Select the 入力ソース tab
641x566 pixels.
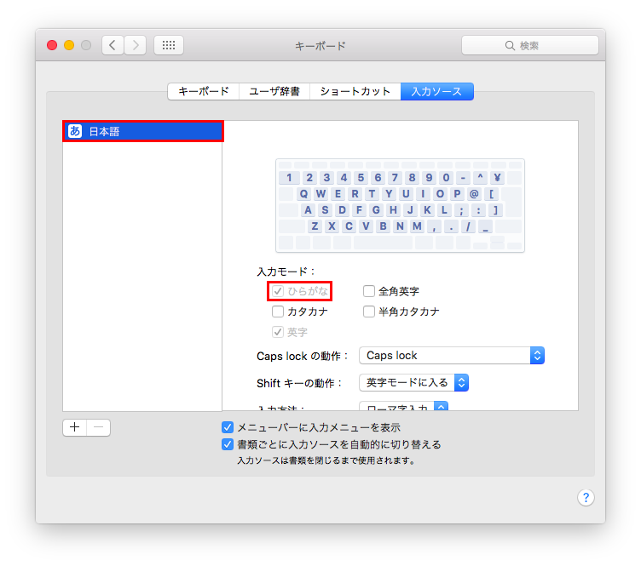click(437, 91)
